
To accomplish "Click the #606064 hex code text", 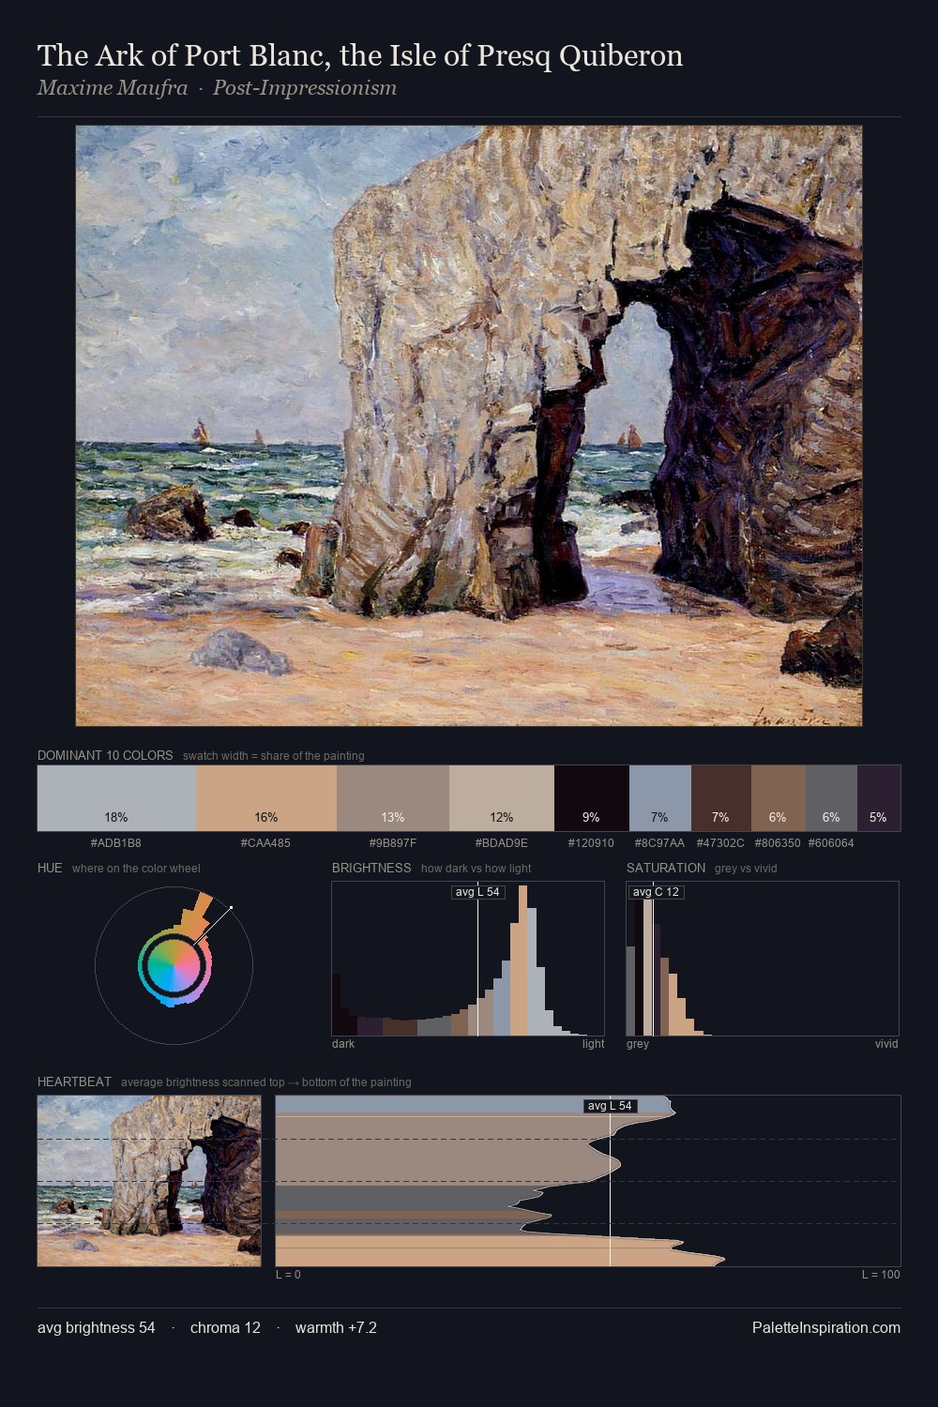I will tap(831, 843).
